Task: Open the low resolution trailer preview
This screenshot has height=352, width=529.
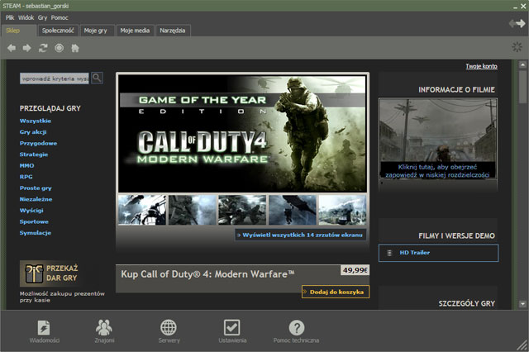Action: [437, 139]
